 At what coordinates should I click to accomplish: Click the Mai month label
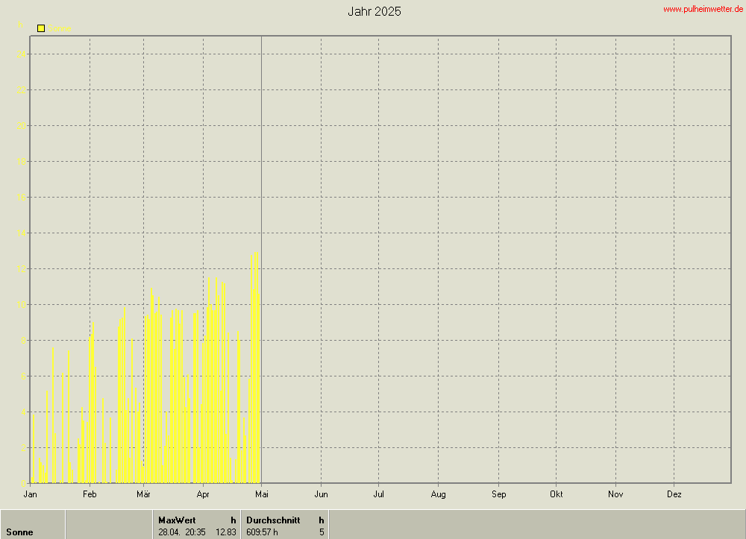pos(262,494)
